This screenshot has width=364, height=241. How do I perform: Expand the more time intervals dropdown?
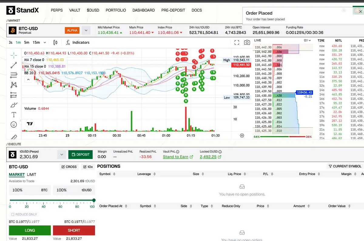(45, 43)
